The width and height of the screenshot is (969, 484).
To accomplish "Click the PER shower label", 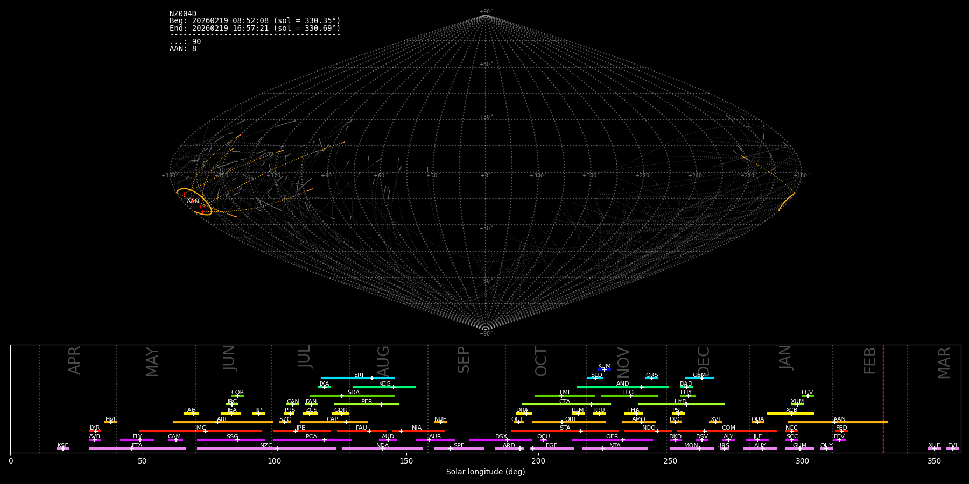I will click(367, 402).
